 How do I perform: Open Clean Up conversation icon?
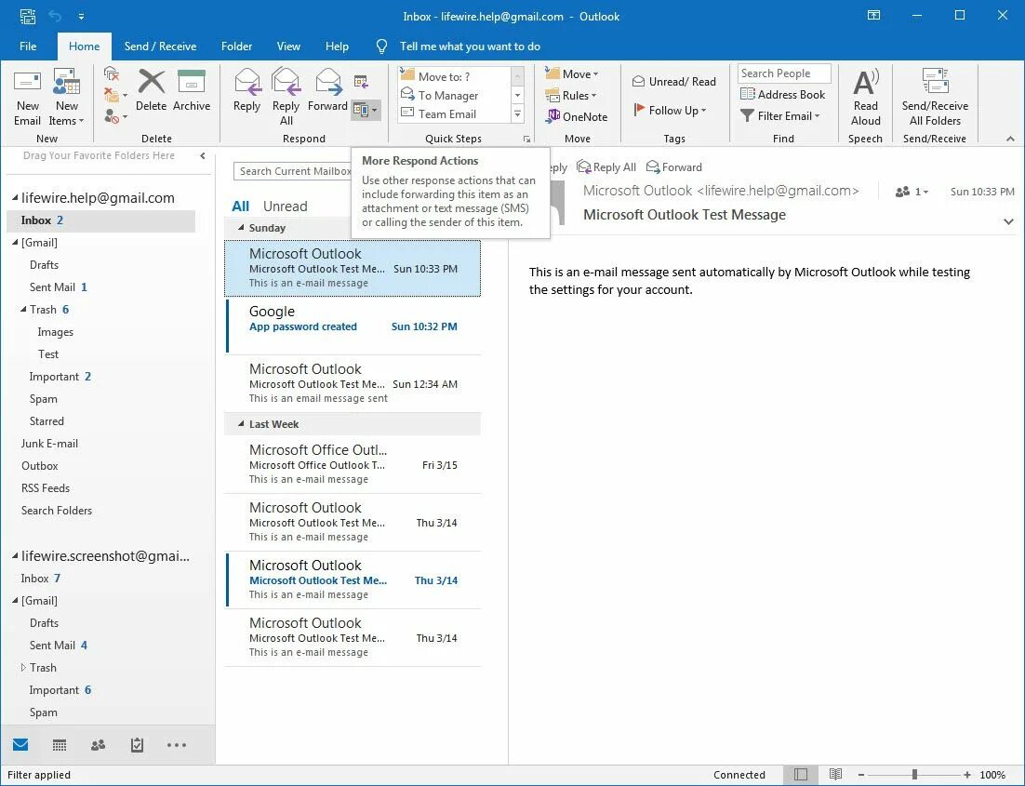point(114,95)
